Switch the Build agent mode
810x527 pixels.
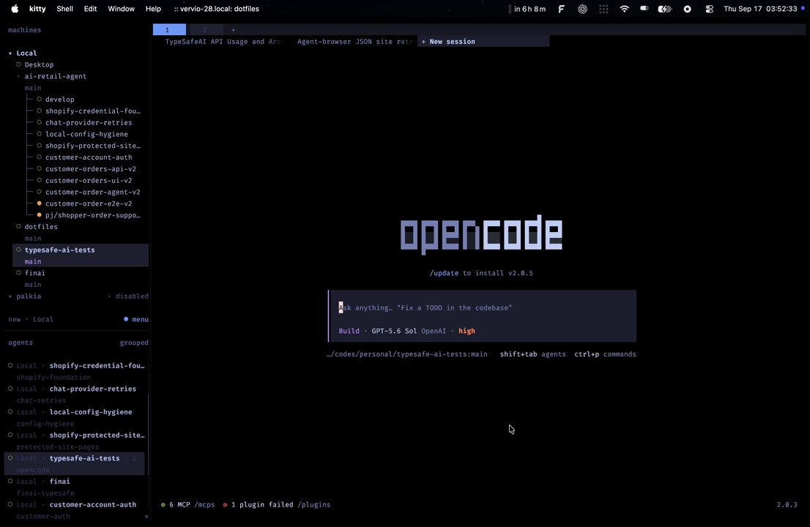pos(349,331)
